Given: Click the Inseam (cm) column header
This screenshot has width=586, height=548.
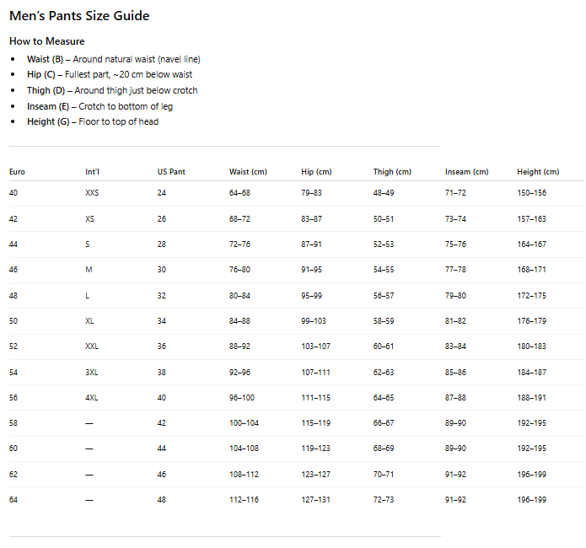Looking at the screenshot, I should click(466, 172).
